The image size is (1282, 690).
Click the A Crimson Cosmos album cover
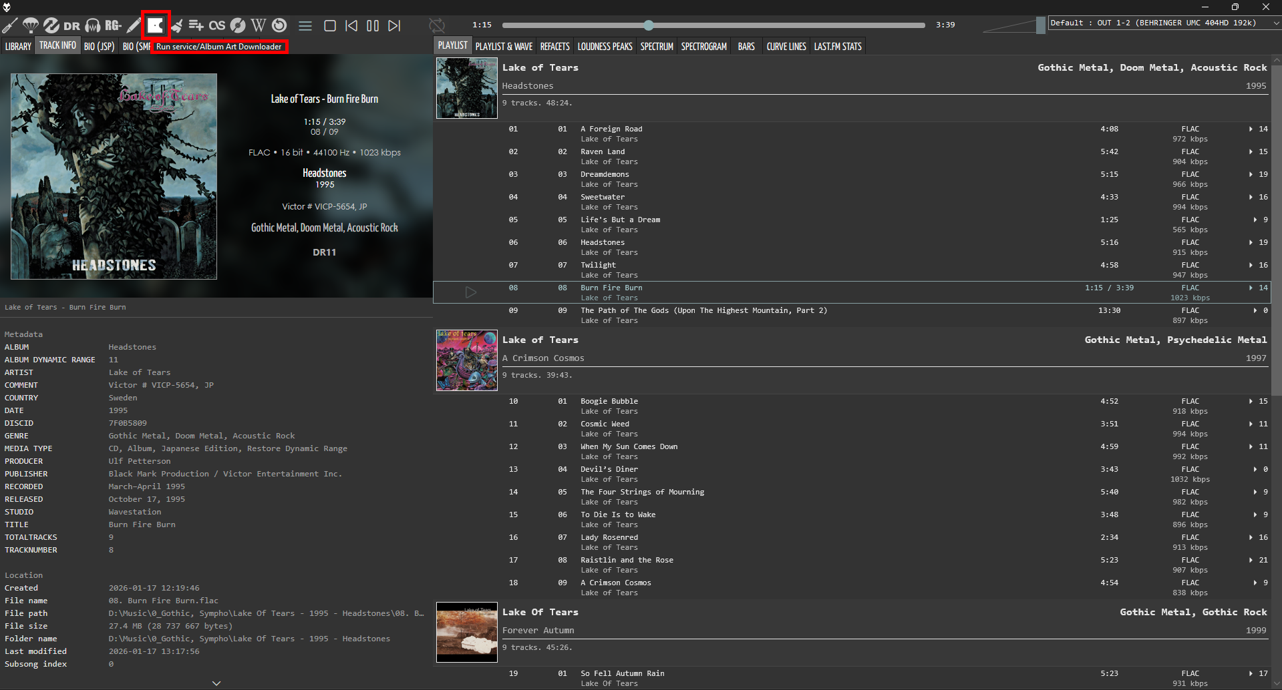click(466, 360)
